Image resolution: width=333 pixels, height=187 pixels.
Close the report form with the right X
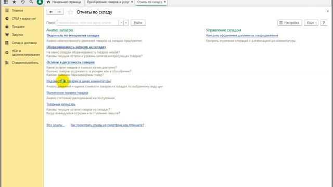coord(328,11)
